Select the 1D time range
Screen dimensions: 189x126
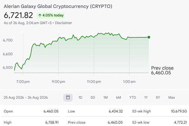80,98
